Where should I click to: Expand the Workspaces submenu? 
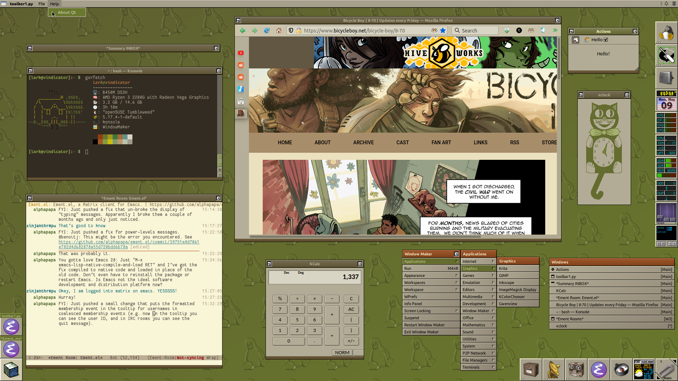tap(431, 283)
